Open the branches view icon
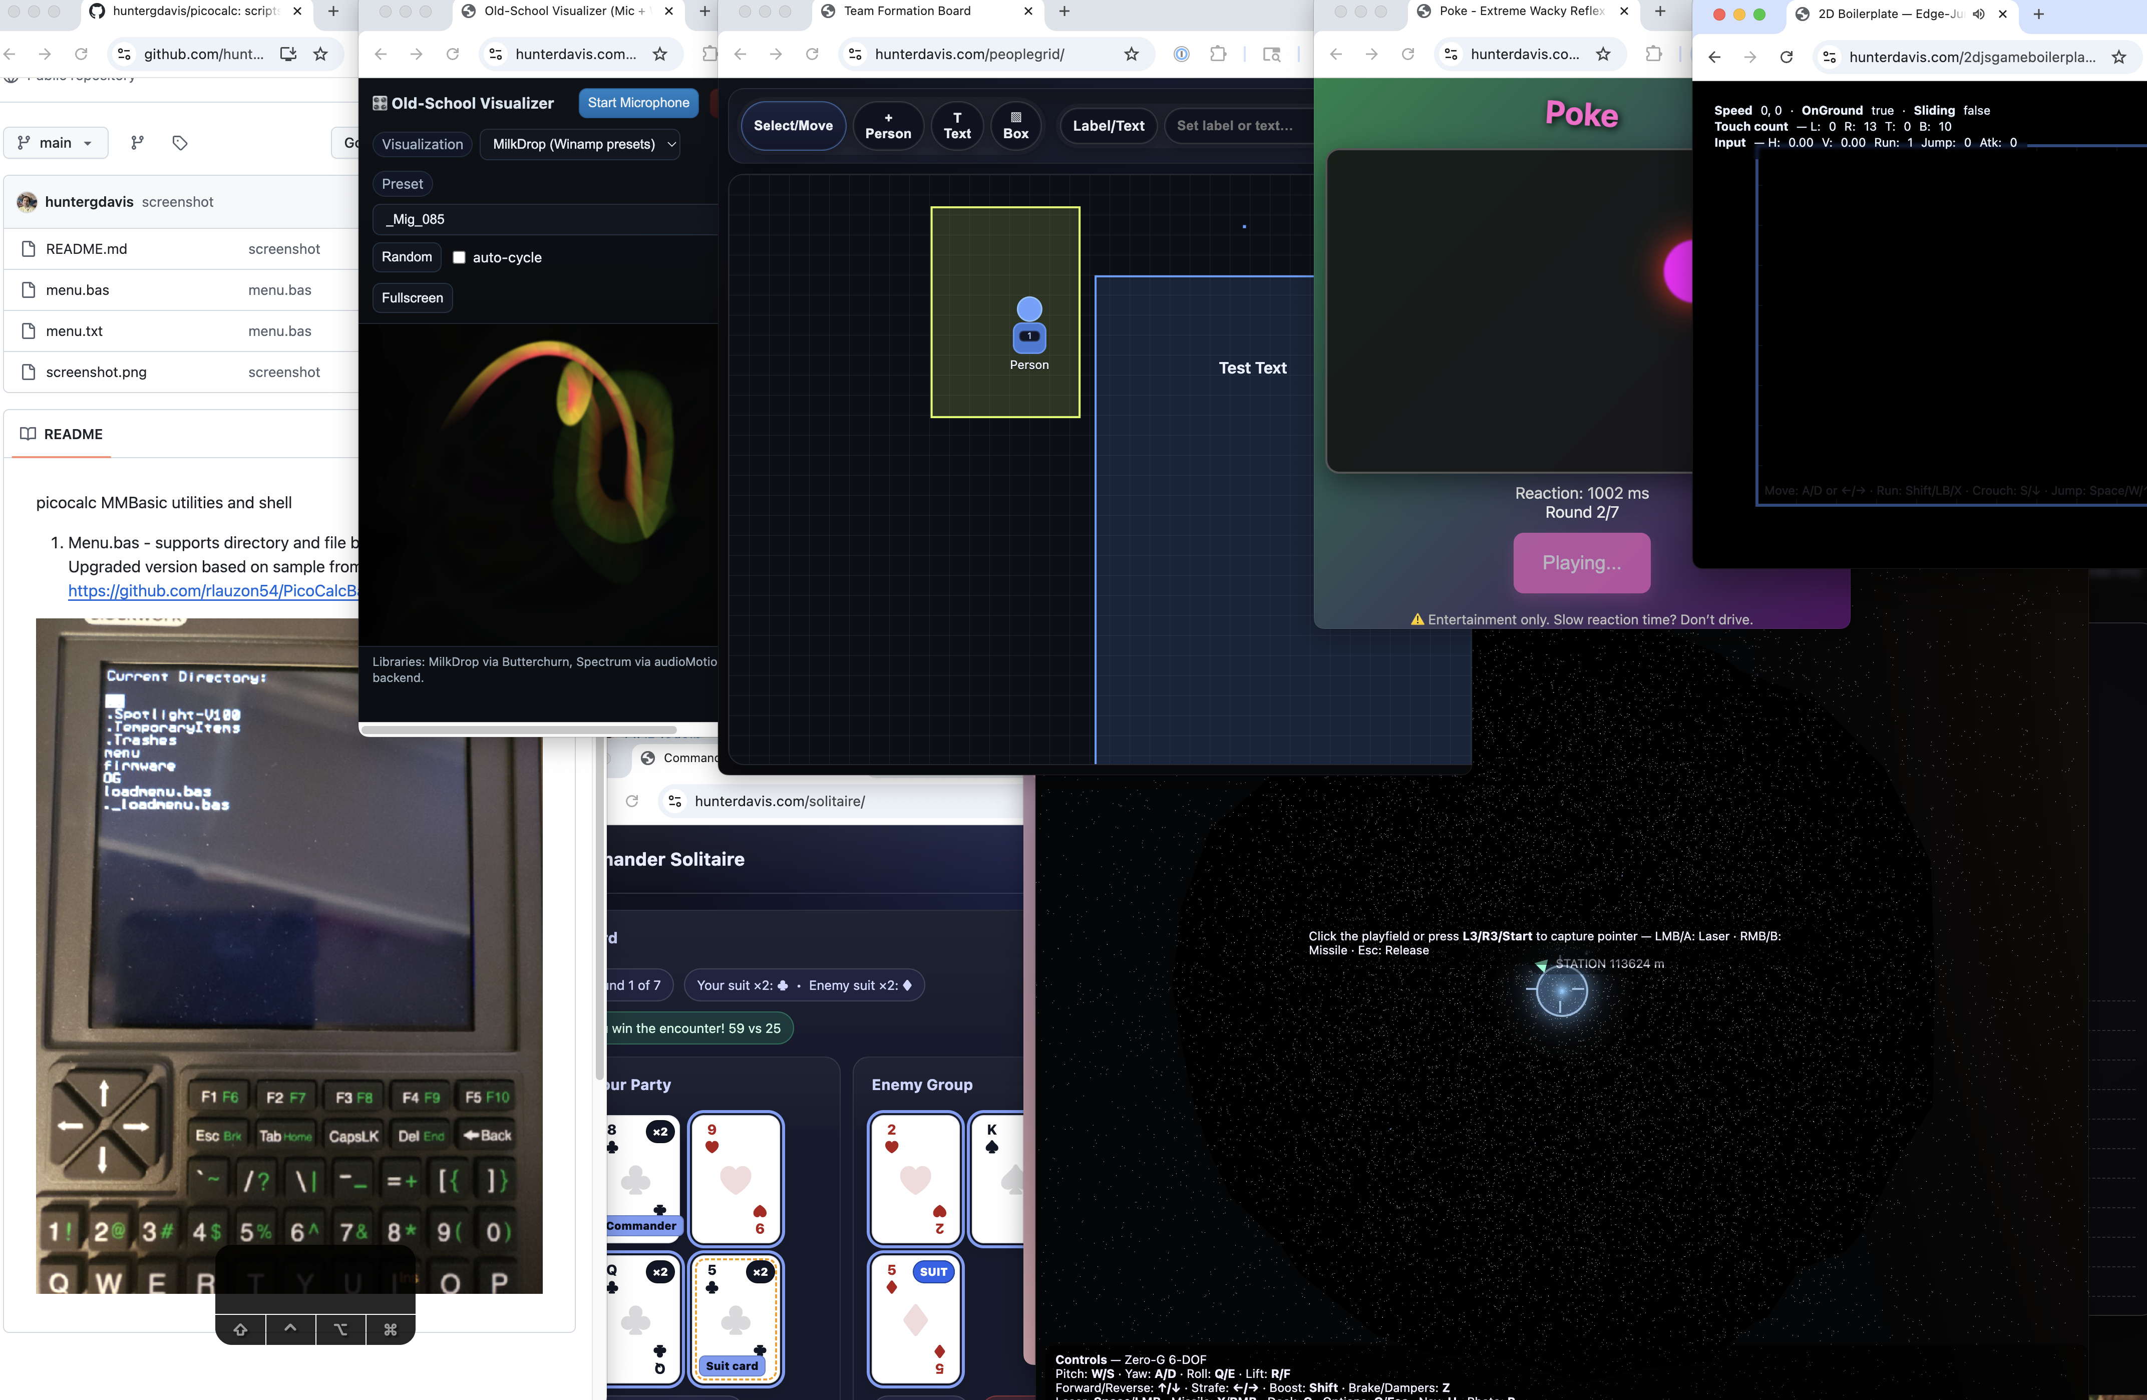Viewport: 2147px width, 1400px height. click(137, 143)
